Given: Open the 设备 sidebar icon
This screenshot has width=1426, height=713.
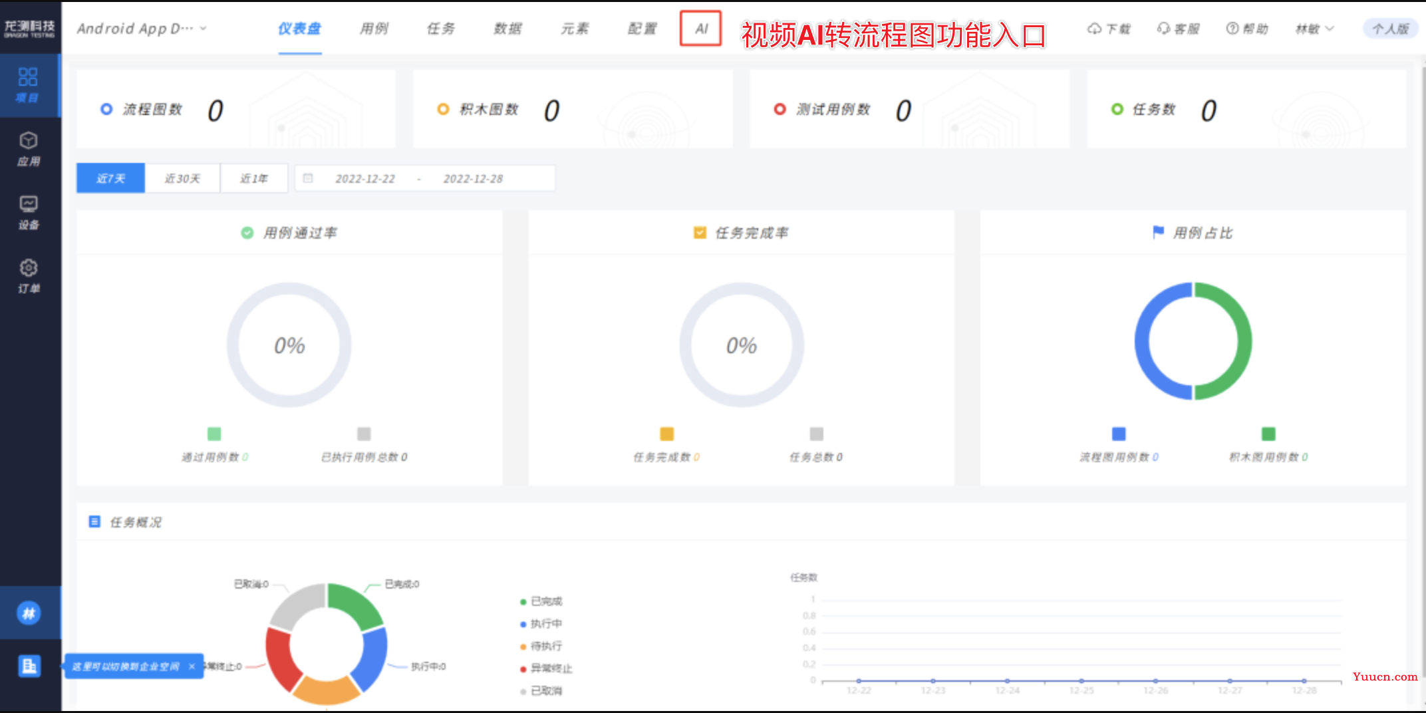Looking at the screenshot, I should (28, 213).
